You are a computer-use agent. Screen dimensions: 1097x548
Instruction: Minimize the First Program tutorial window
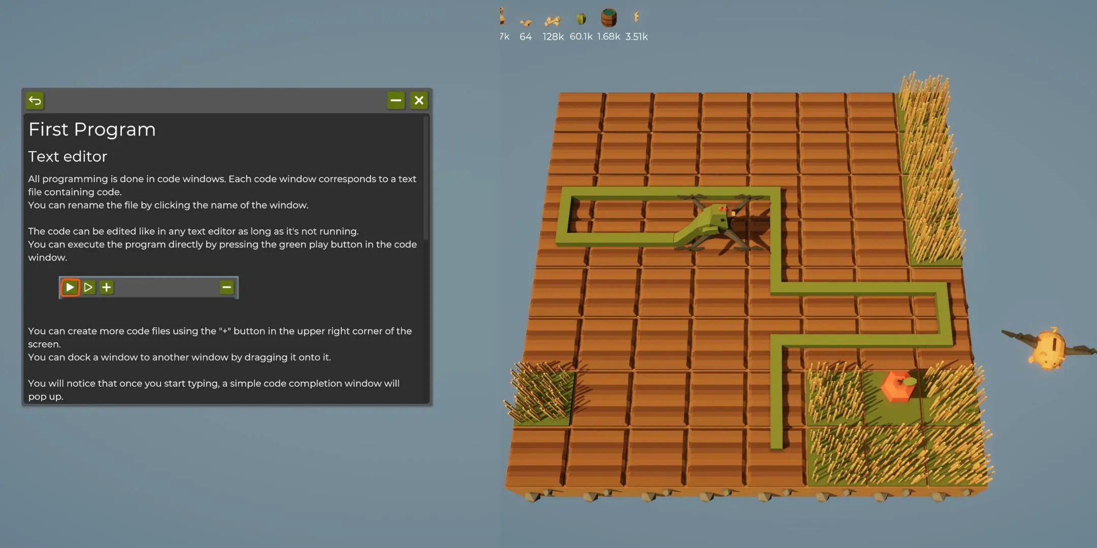click(x=396, y=100)
